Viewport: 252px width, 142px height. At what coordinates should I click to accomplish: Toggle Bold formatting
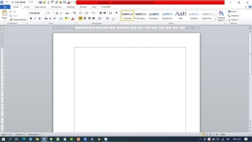(x=31, y=19)
